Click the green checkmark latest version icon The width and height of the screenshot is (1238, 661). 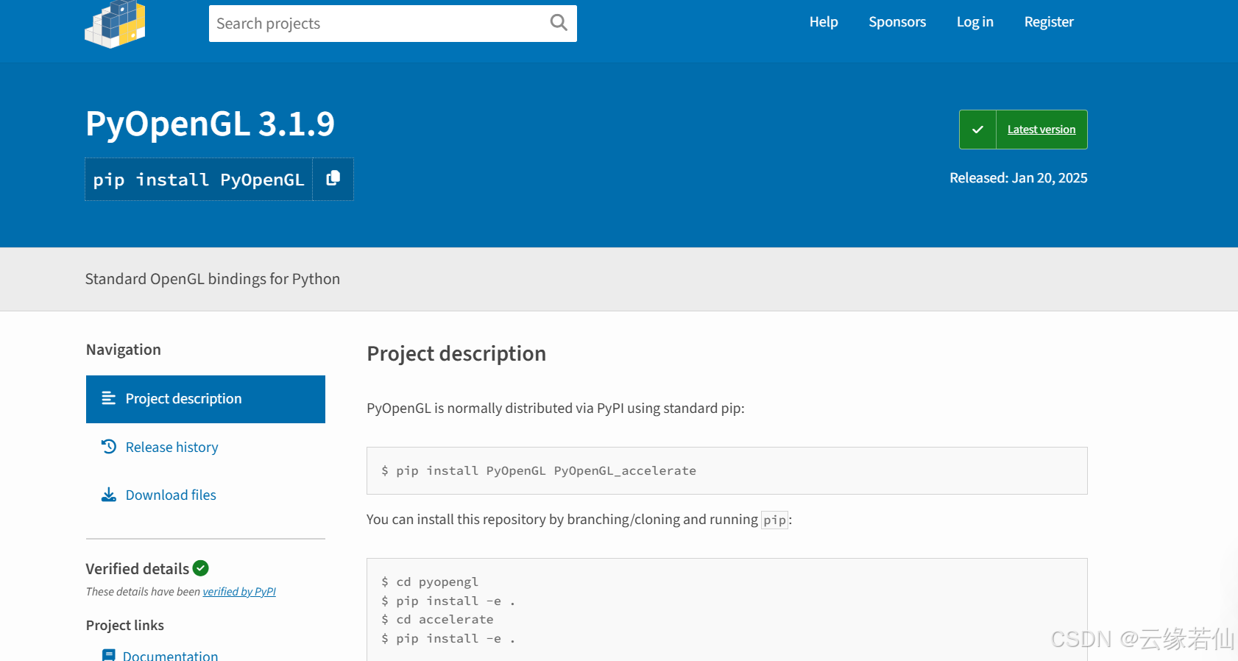977,130
